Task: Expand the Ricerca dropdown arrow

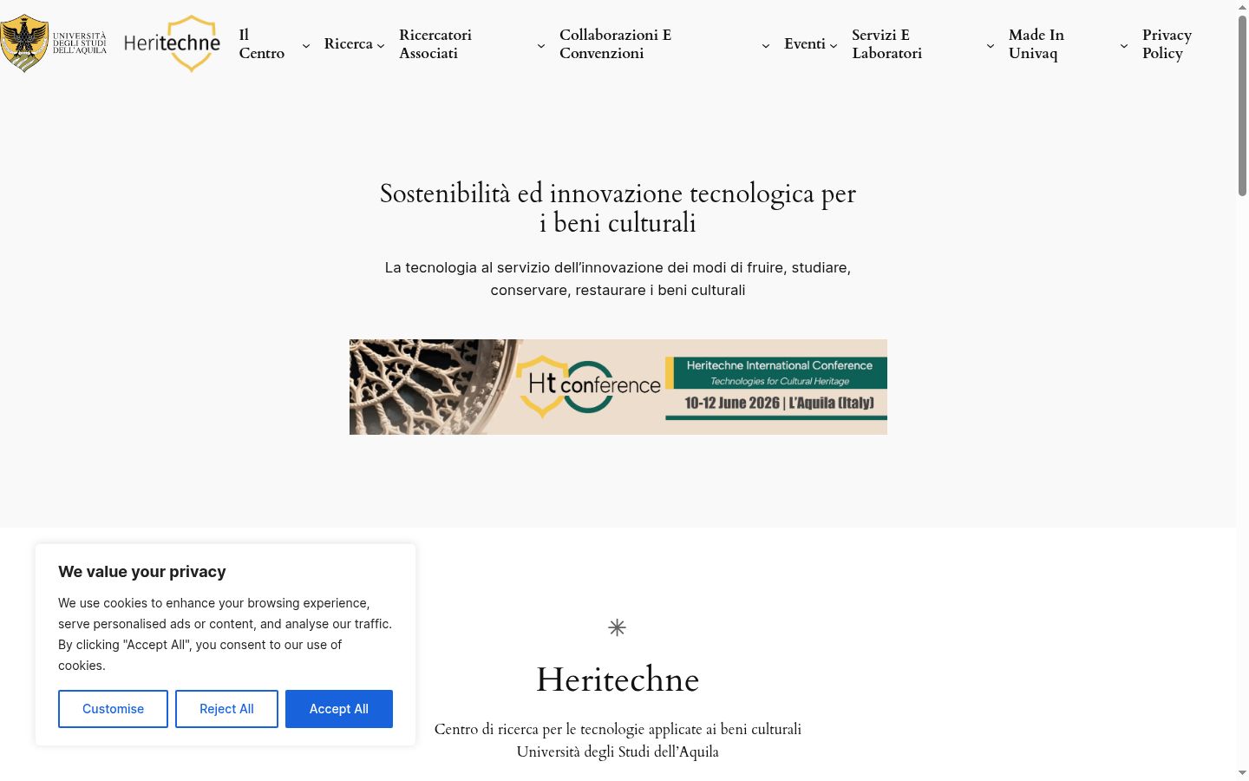Action: tap(381, 45)
